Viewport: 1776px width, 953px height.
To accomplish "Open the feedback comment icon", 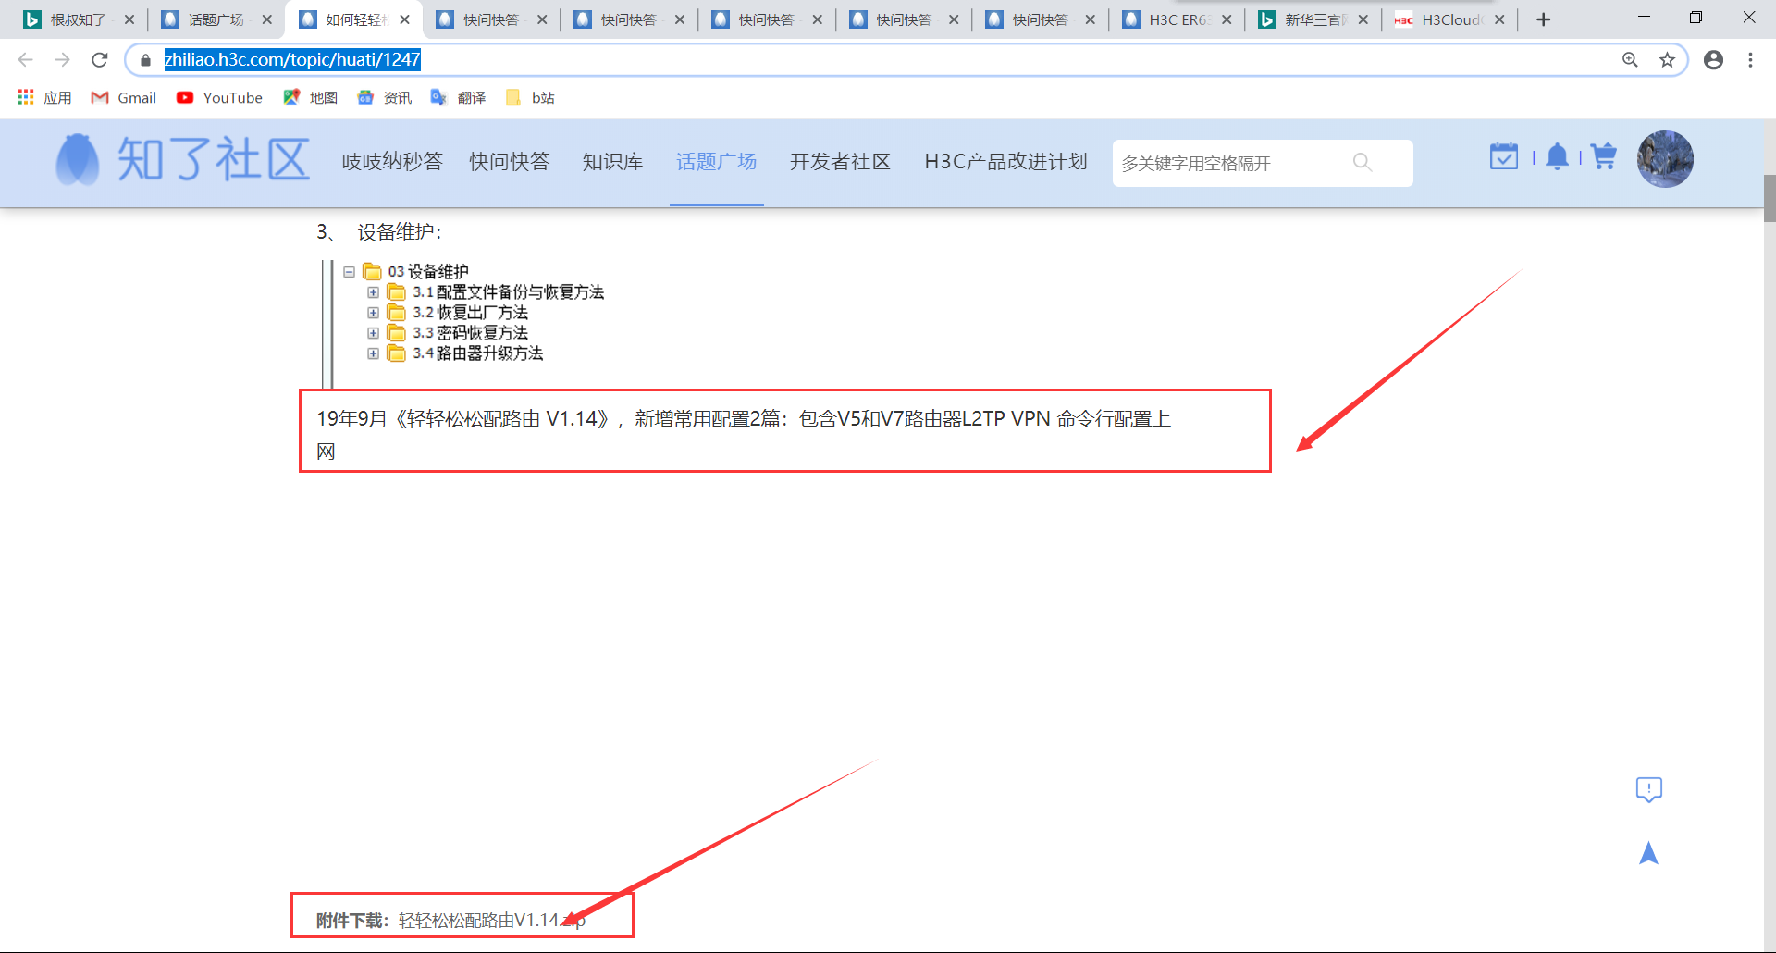I will 1648,789.
